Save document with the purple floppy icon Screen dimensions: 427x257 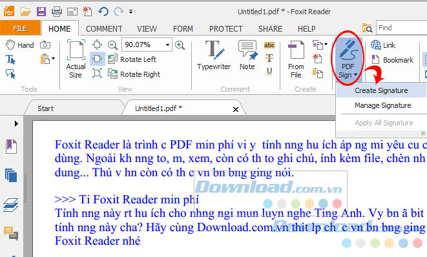click(x=41, y=12)
